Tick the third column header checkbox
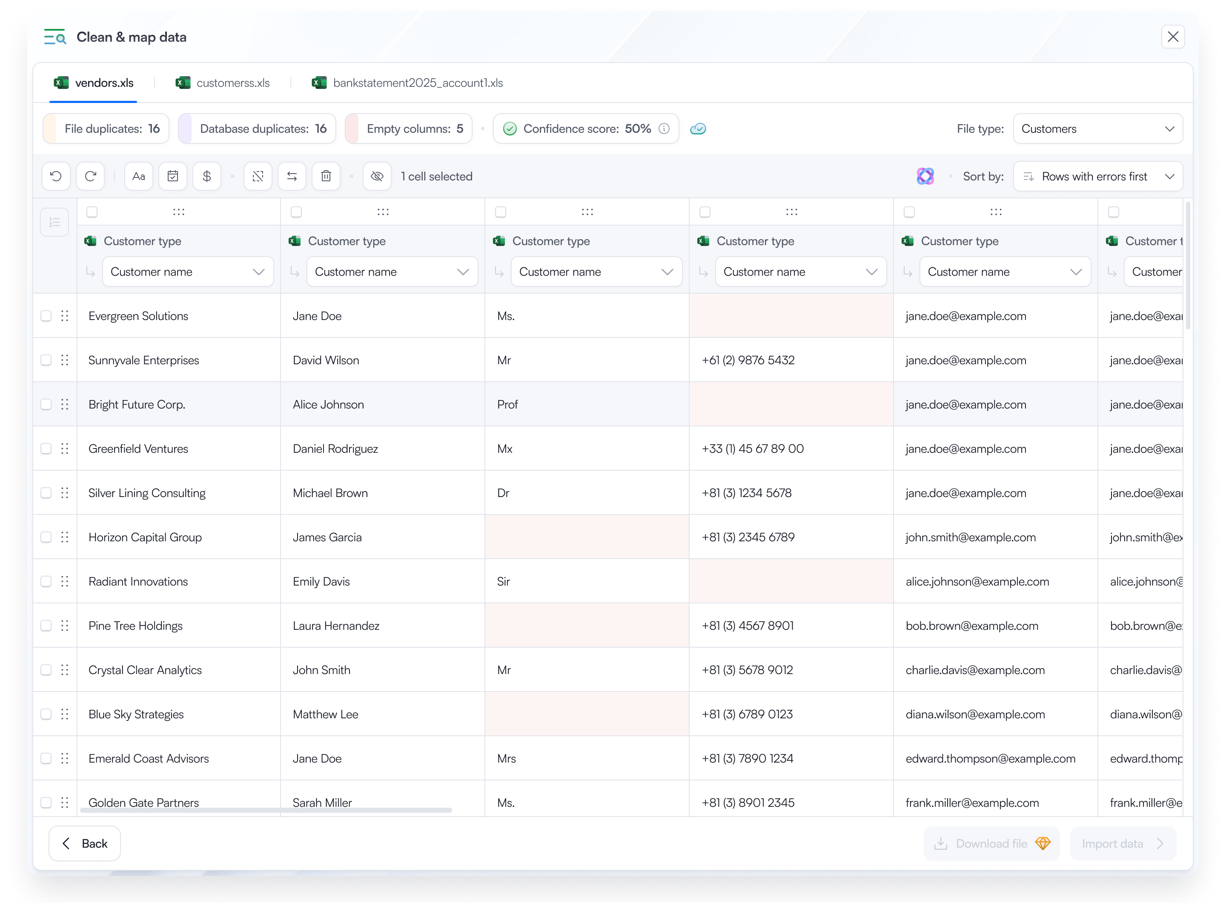This screenshot has width=1226, height=903. pyautogui.click(x=500, y=211)
